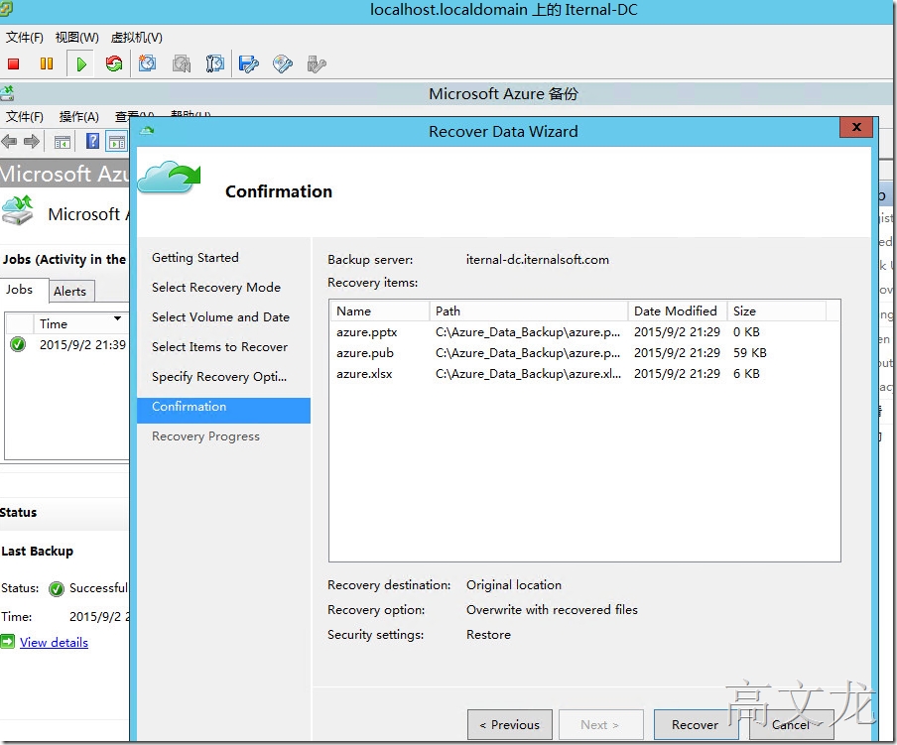Screen dimensions: 897x745
Task: Click Overwrite with recovered files text
Action: pyautogui.click(x=552, y=609)
